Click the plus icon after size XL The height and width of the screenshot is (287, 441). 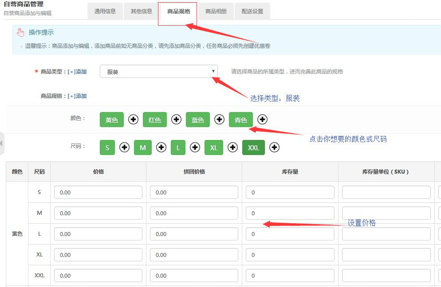(x=232, y=147)
